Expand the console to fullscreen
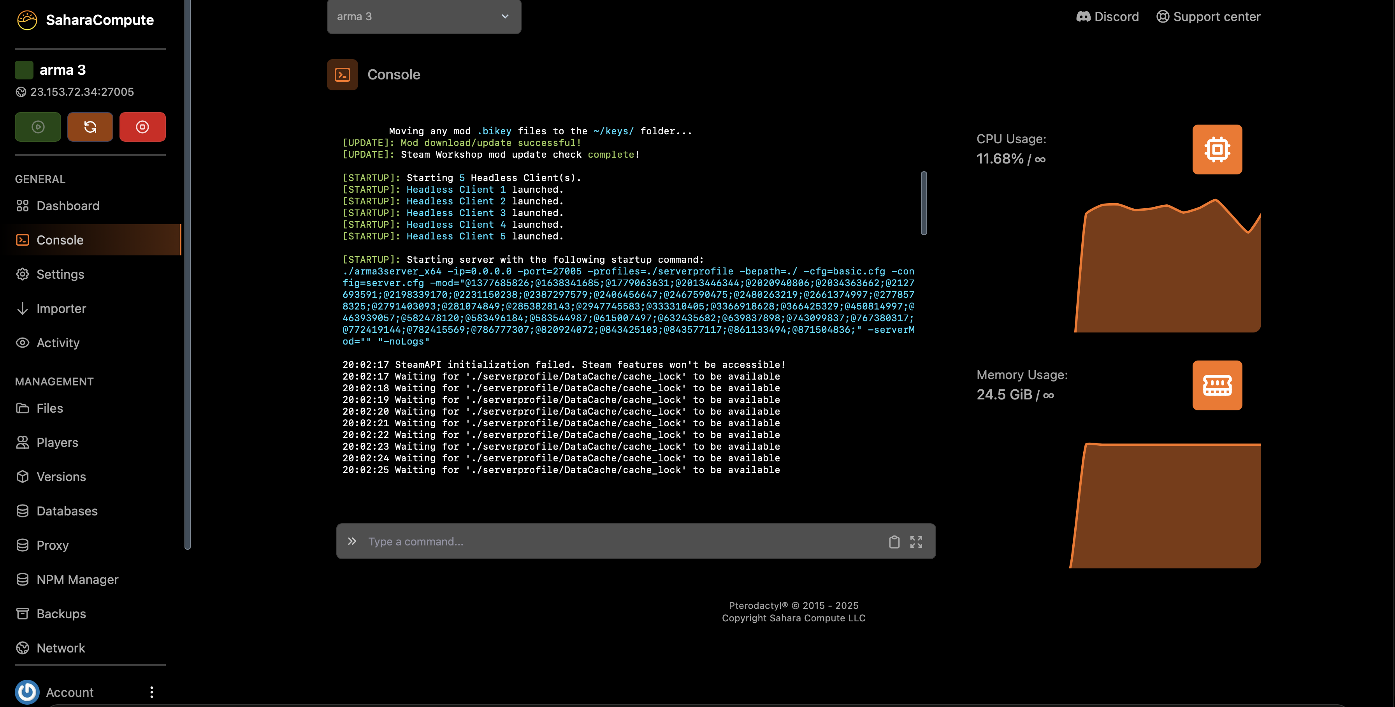Image resolution: width=1395 pixels, height=707 pixels. pos(916,541)
